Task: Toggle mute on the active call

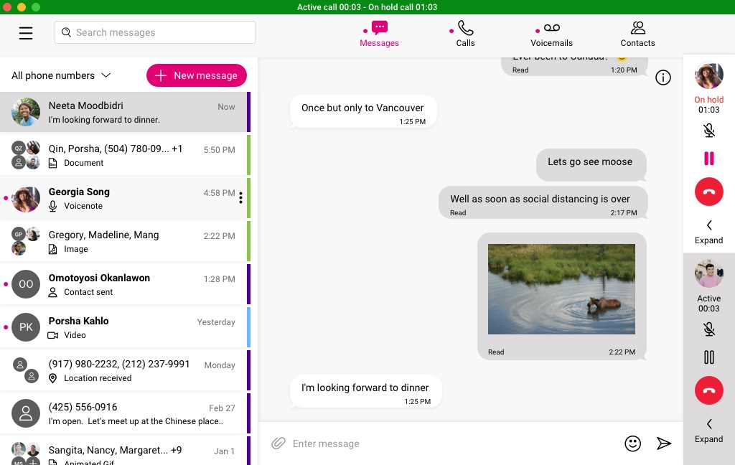Action: [x=708, y=329]
